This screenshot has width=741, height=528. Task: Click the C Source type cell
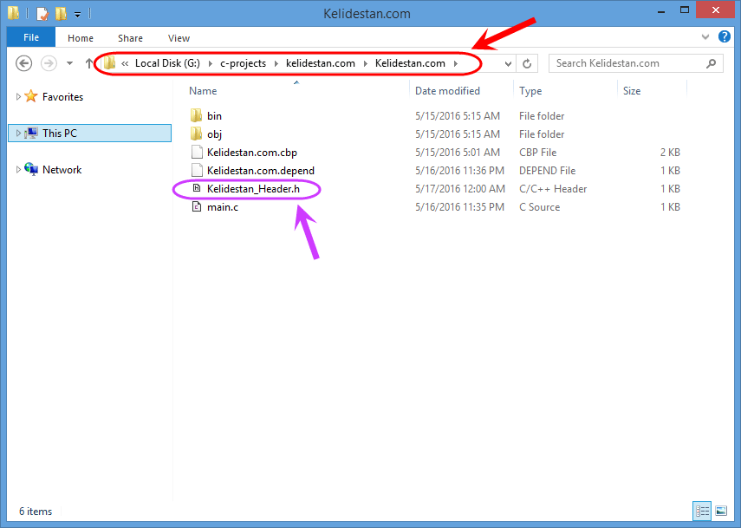[539, 207]
